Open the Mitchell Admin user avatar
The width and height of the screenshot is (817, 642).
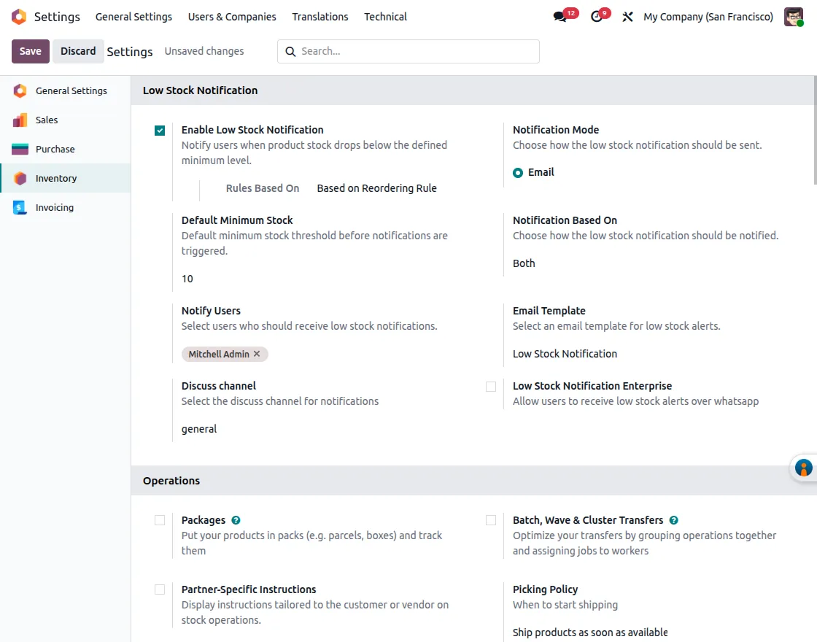click(793, 17)
